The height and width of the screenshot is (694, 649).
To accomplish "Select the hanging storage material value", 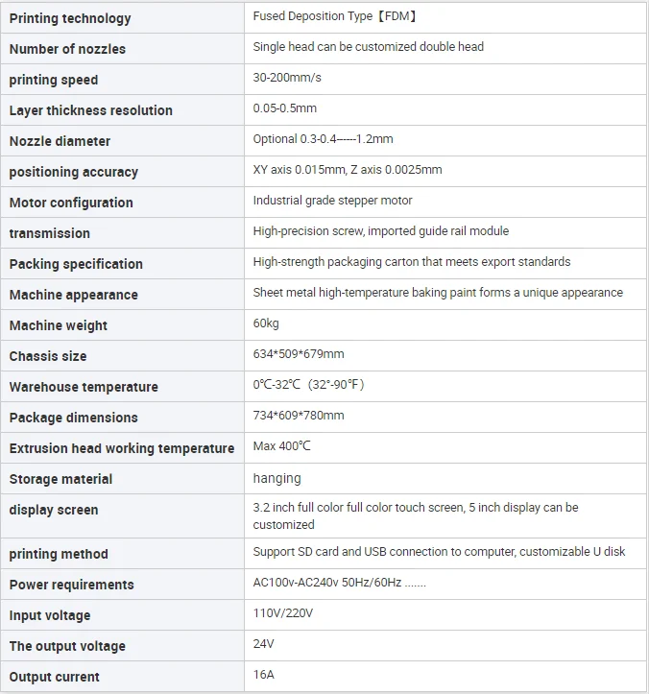I will 276,478.
